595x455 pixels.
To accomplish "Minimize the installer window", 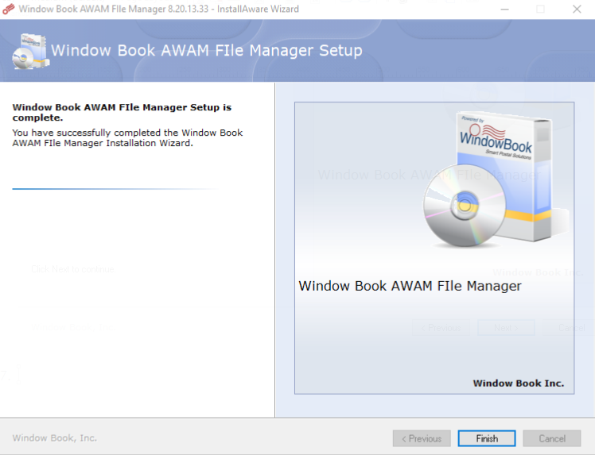I will [504, 9].
